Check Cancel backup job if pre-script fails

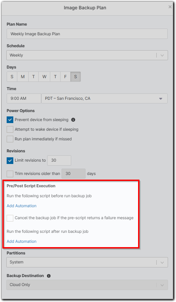click(x=10, y=218)
